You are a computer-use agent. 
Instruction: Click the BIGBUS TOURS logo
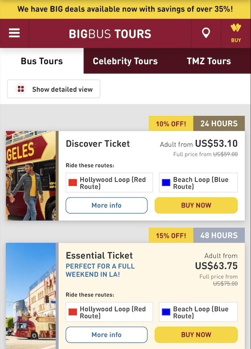point(110,34)
